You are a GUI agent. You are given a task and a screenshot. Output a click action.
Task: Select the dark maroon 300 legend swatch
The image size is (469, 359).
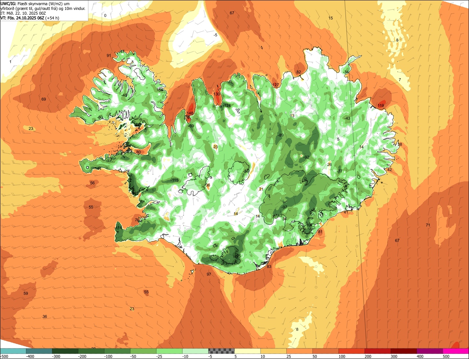(403, 351)
